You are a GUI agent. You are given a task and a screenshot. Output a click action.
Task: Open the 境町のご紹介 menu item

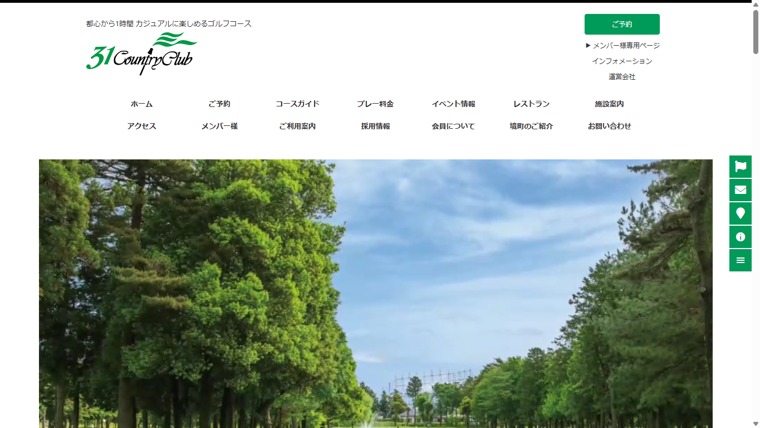tap(531, 127)
